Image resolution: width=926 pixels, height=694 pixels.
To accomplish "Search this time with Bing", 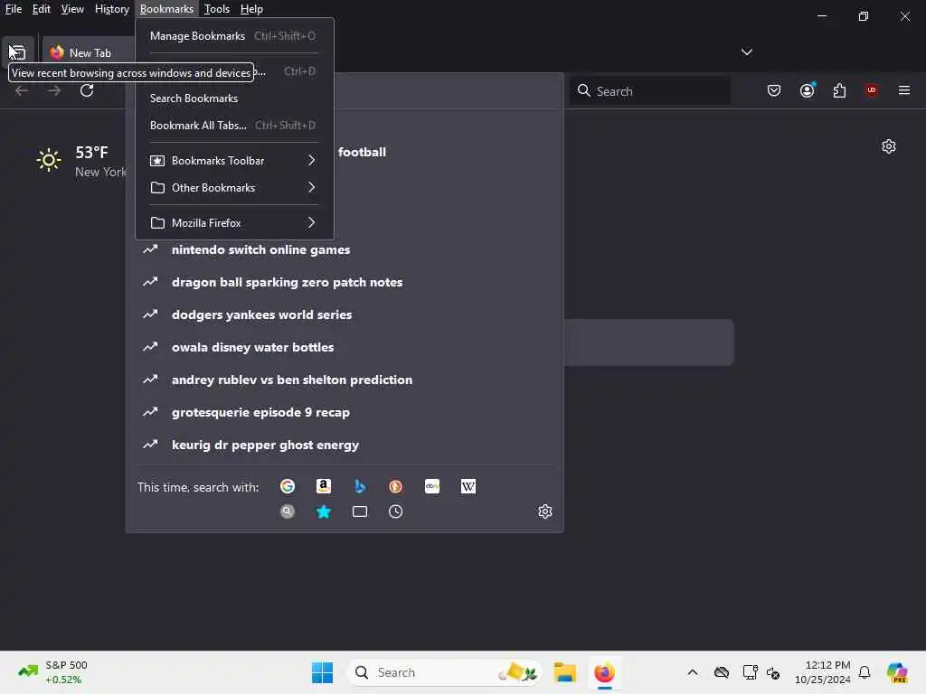I will tap(360, 486).
